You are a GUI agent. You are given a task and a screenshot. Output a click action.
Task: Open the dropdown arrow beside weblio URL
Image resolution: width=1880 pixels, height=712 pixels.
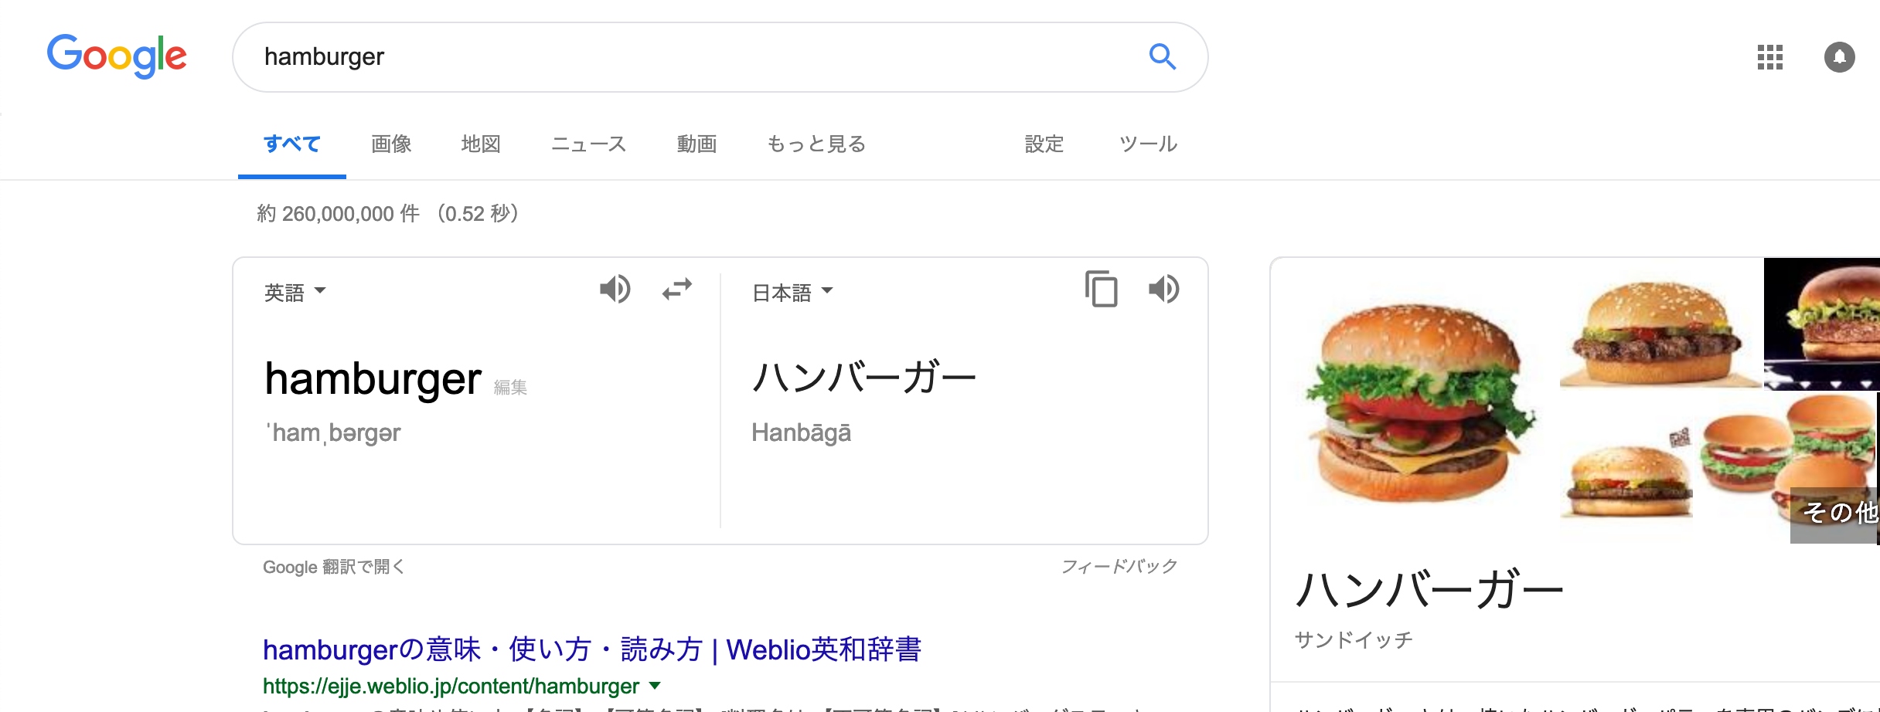656,686
